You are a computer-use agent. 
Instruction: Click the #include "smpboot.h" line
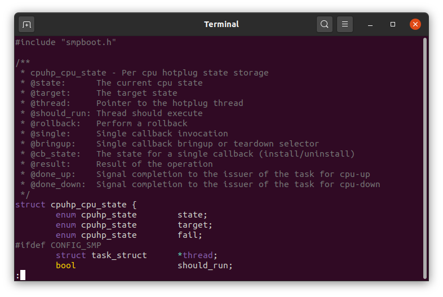66,42
